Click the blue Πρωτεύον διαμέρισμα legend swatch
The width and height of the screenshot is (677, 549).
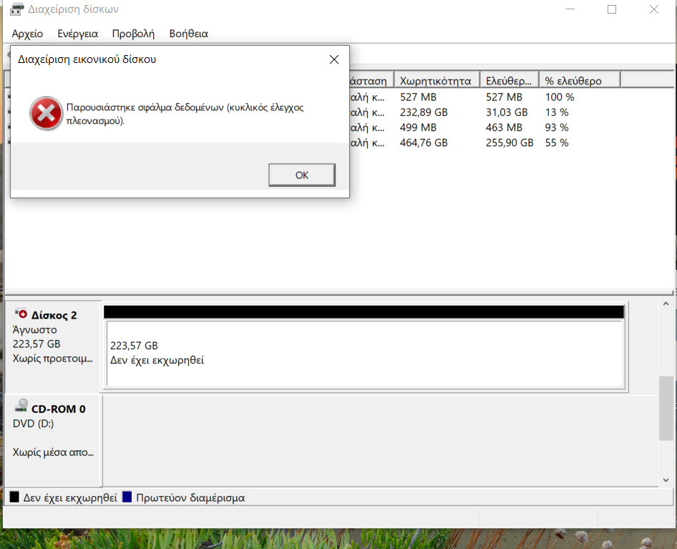click(x=127, y=497)
